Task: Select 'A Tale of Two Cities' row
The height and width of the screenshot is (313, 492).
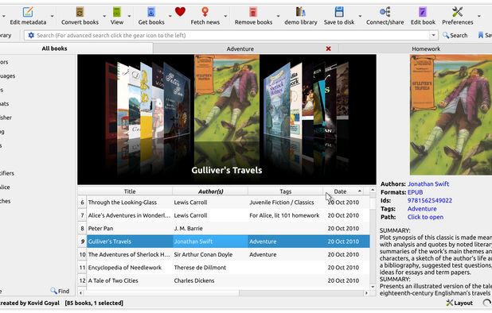Action: pos(224,280)
